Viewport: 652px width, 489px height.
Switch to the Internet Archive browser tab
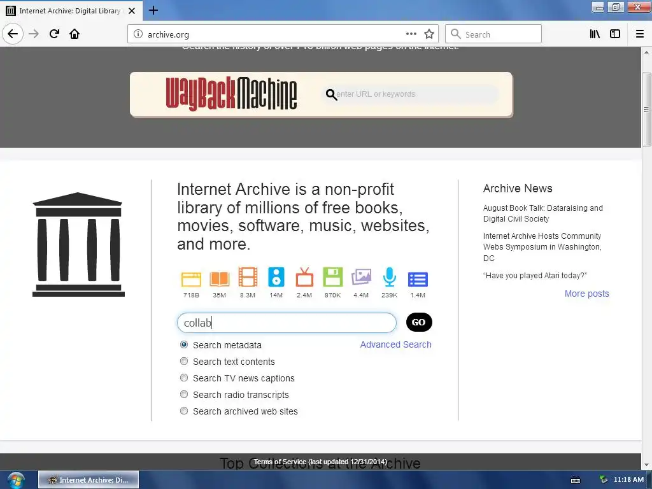[71, 11]
